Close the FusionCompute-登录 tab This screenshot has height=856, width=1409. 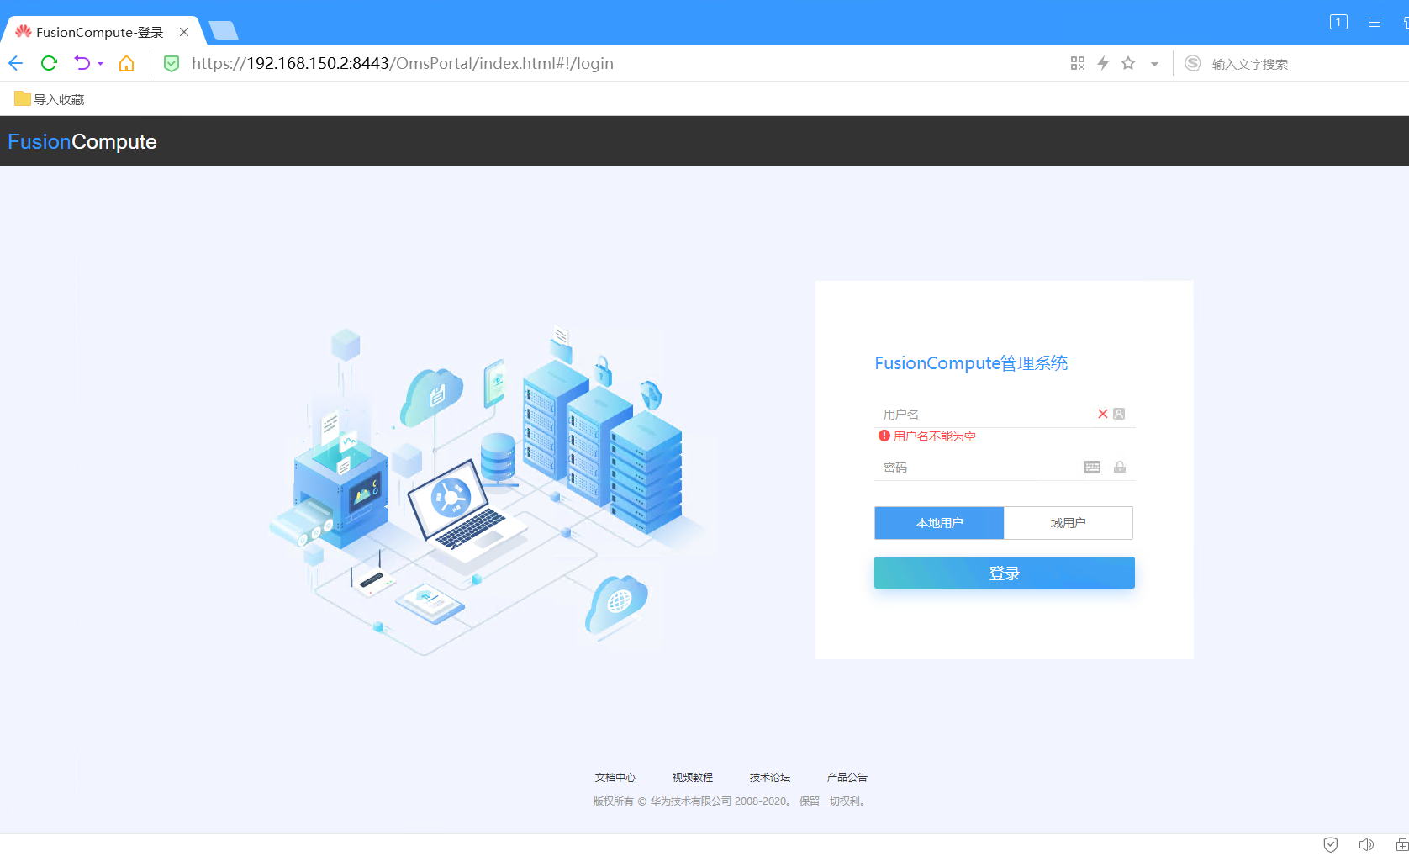click(184, 32)
